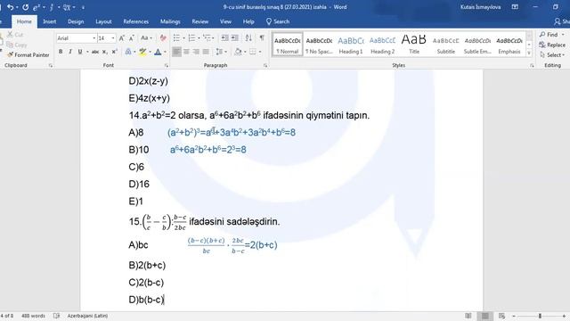This screenshot has width=570, height=321.
Task: Open the Review tab
Action: [200, 21]
